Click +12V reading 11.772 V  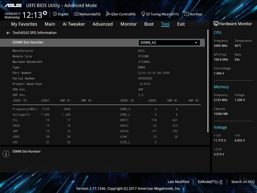220,140
